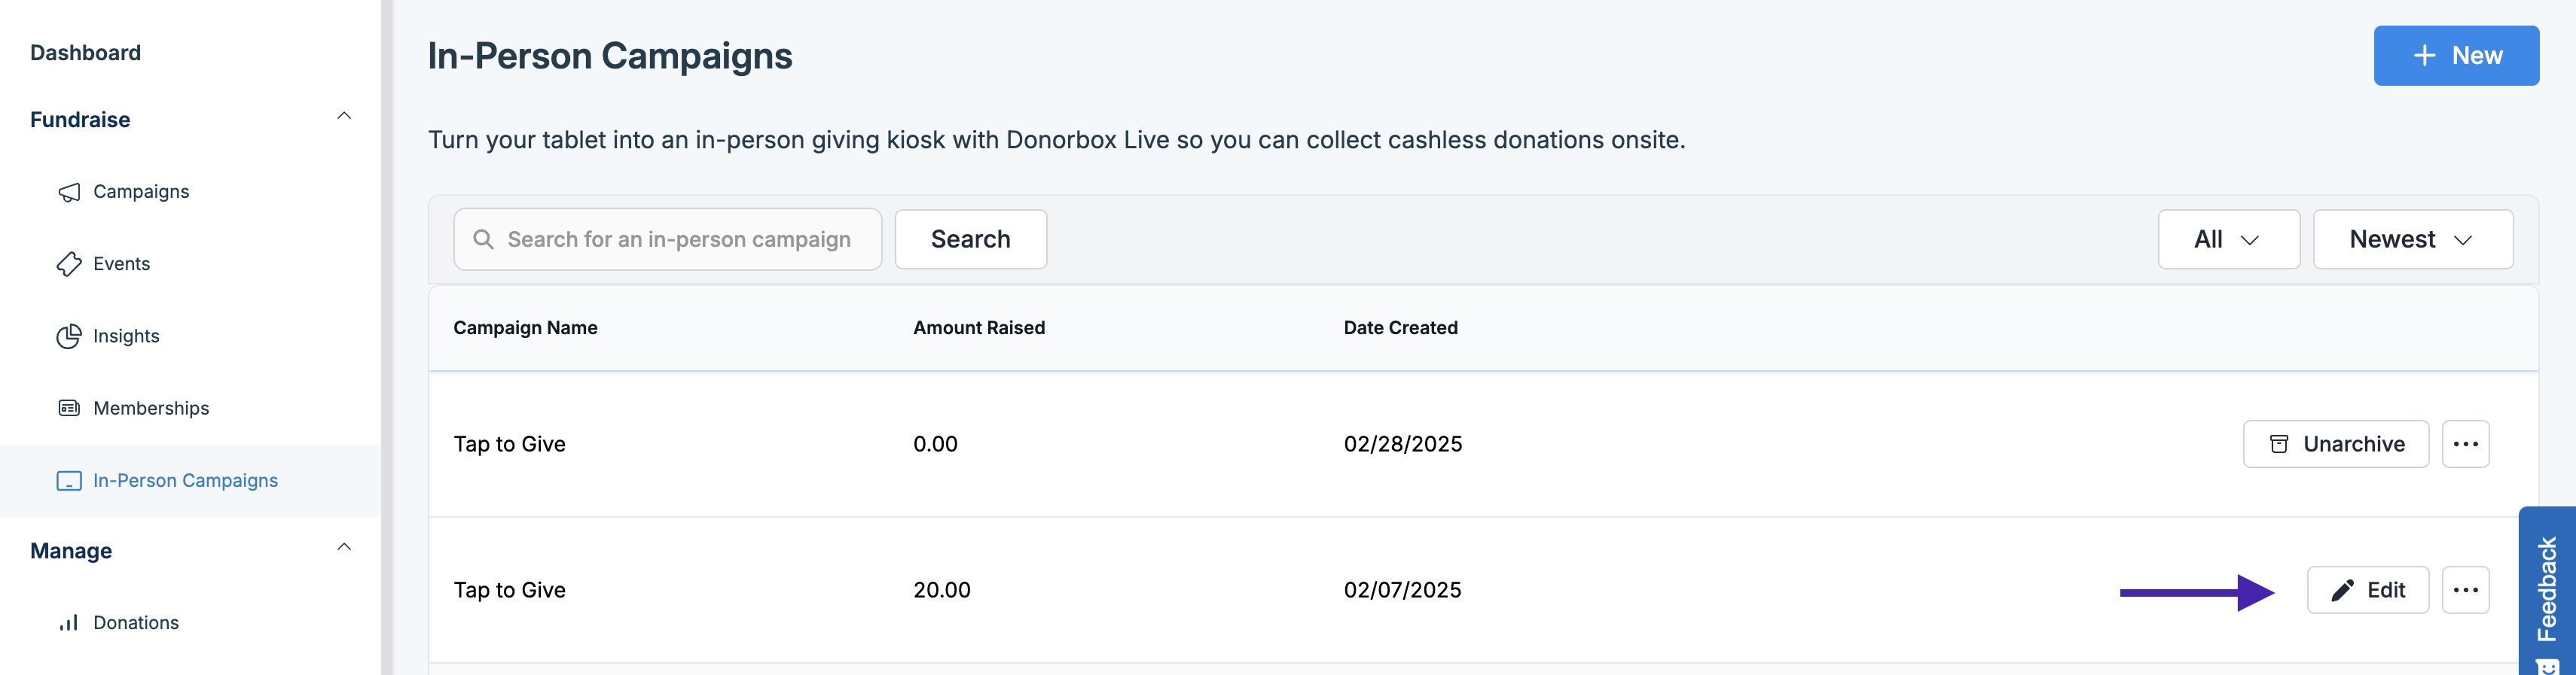
Task: Go to Dashboard in the sidebar
Action: point(85,53)
